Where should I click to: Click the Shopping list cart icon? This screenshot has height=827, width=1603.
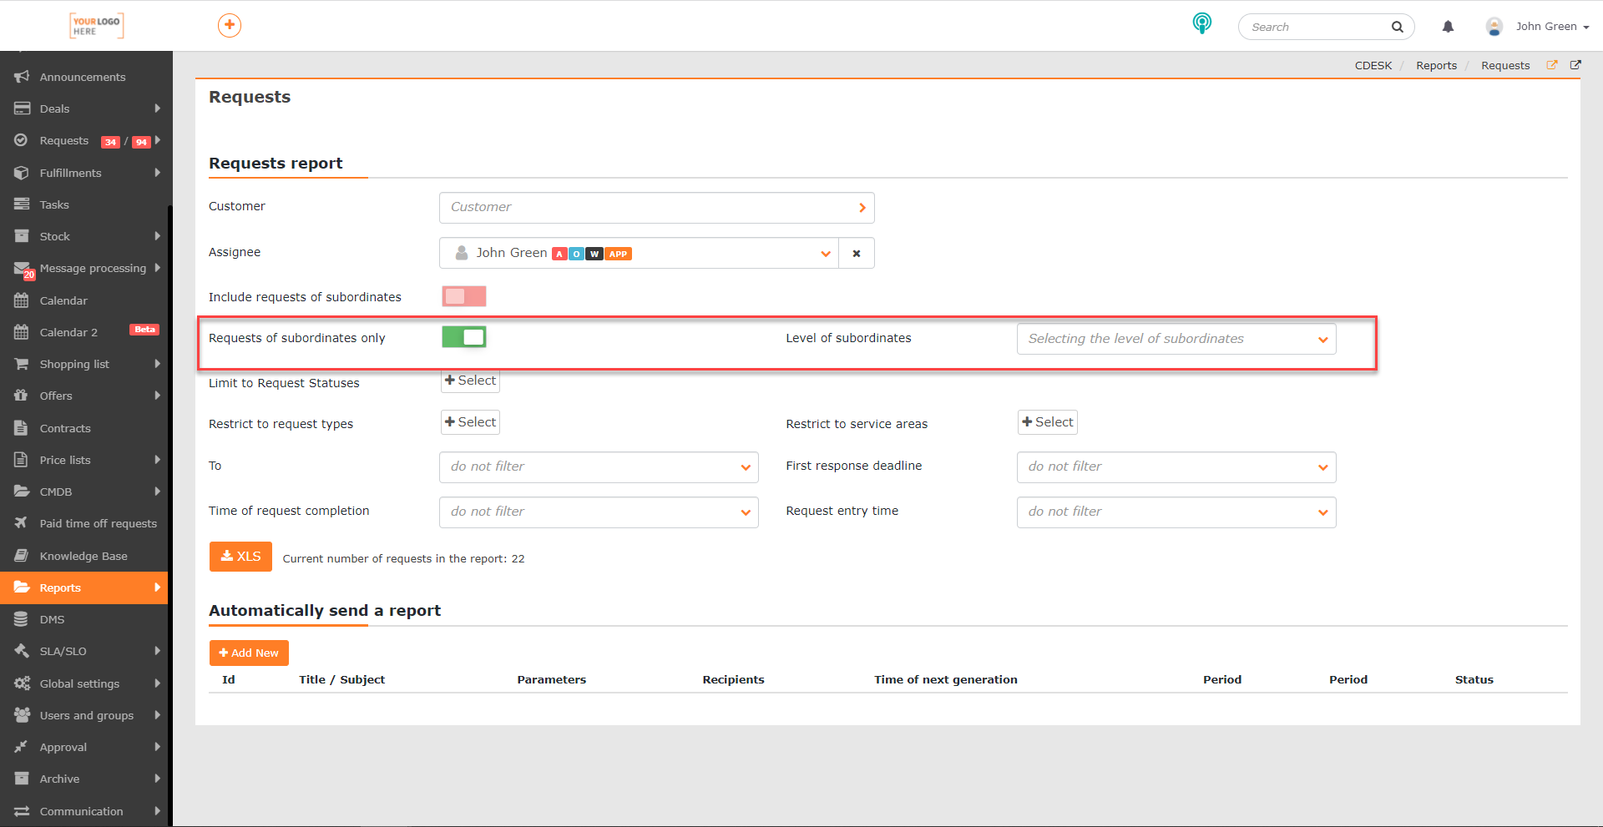coord(22,364)
